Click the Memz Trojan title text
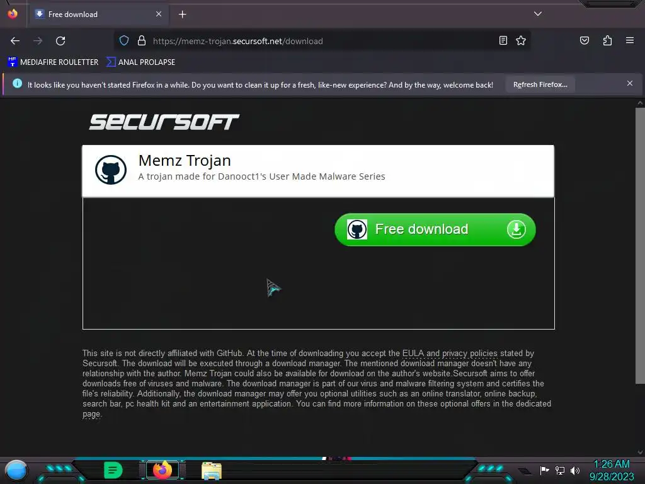The height and width of the screenshot is (484, 645). pyautogui.click(x=185, y=161)
